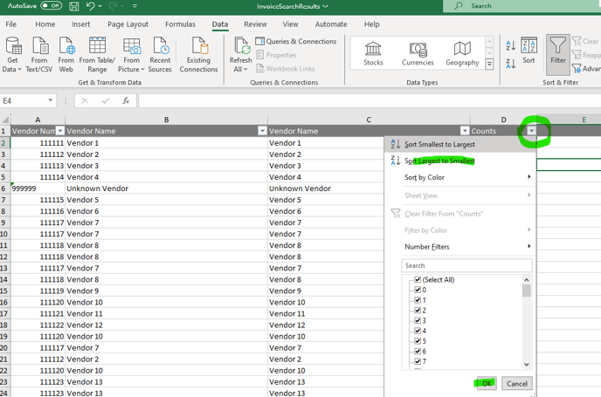This screenshot has width=601, height=397.
Task: Click ribbon Sort Z to A icon
Action: pos(511,64)
